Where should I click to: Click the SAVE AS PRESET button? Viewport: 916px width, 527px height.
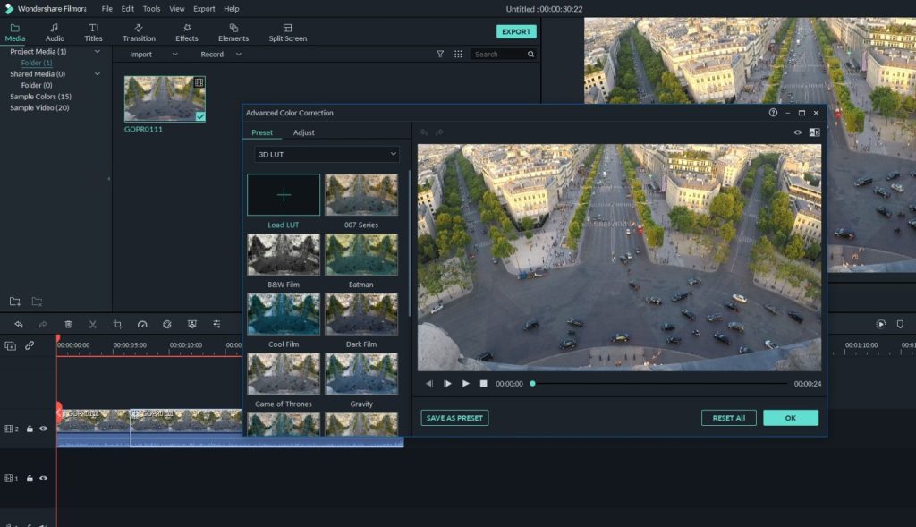[454, 417]
